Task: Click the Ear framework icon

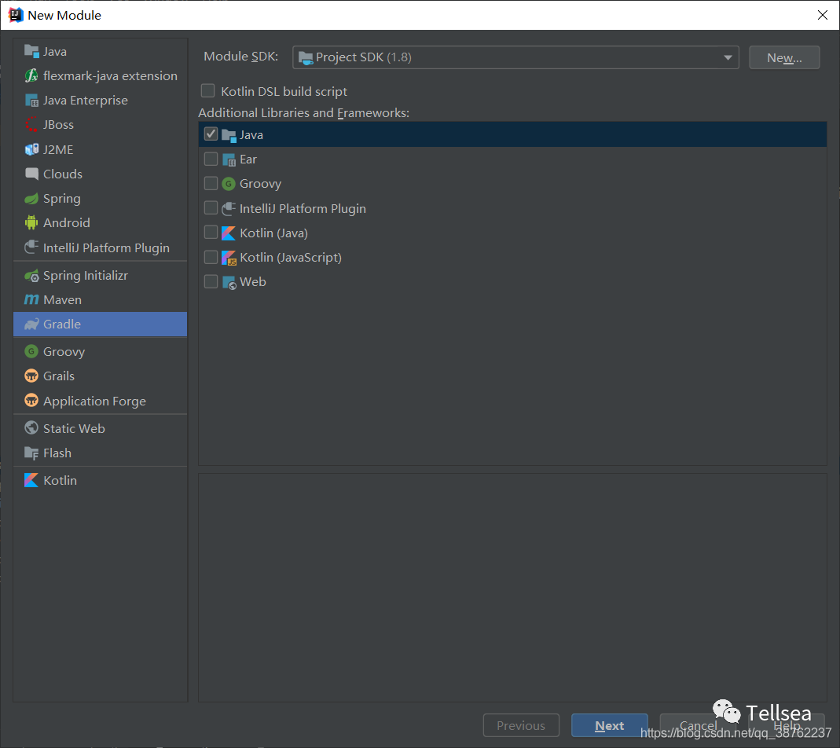Action: pos(229,159)
